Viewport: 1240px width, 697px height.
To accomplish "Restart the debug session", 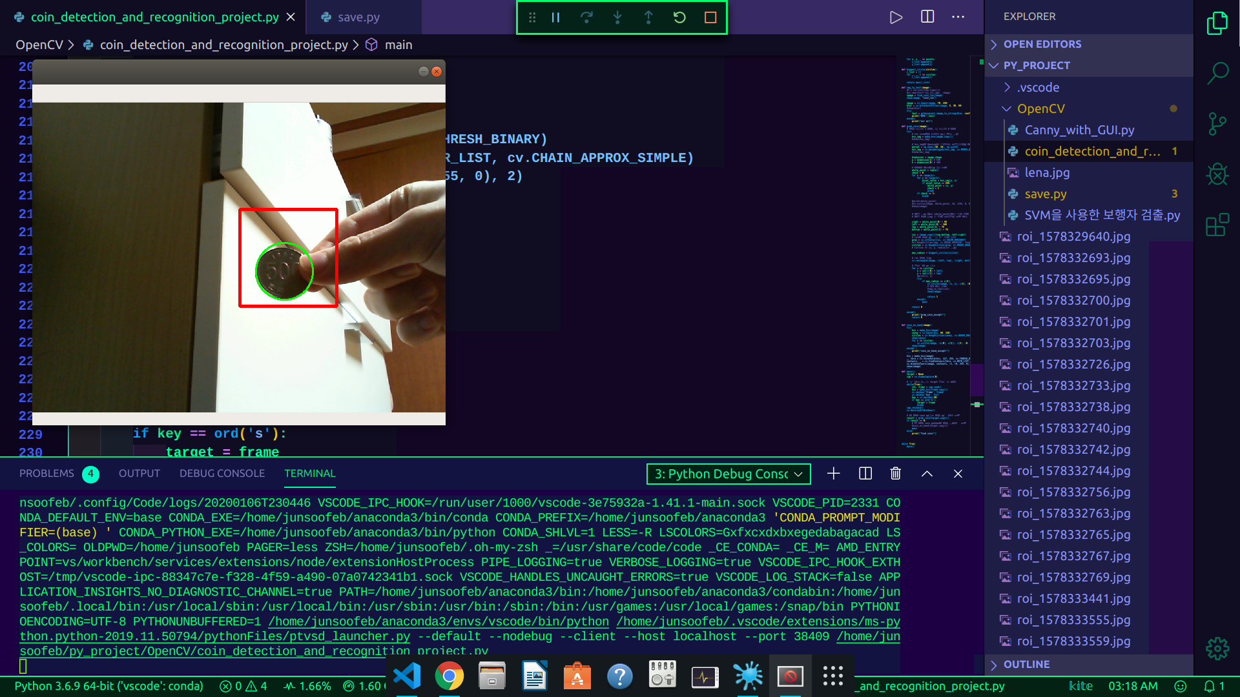I will [679, 17].
